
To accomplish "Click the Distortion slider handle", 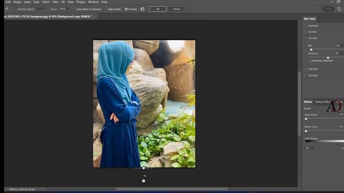I will point(328,57).
